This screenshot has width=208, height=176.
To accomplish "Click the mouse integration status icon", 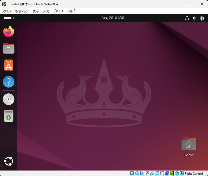I will pos(177,173).
